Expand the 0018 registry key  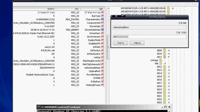pos(169,86)
